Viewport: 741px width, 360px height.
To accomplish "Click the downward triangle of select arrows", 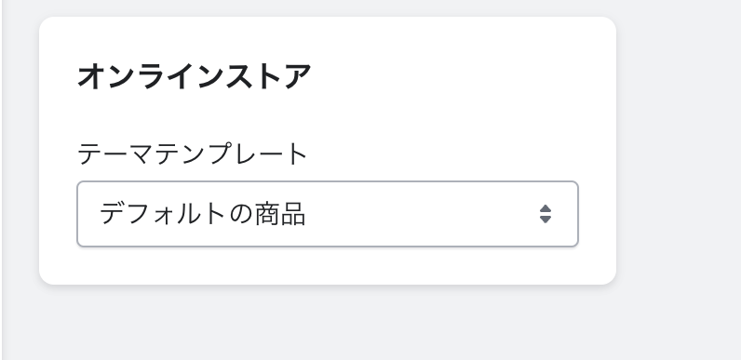I will tap(546, 220).
